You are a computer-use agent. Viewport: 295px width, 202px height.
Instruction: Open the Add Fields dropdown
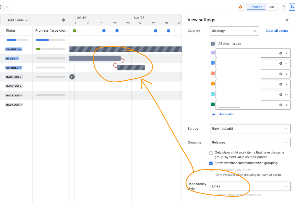17,20
